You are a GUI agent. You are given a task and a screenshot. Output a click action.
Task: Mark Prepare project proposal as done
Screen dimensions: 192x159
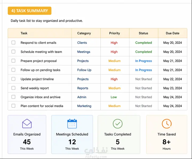click(x=13, y=61)
